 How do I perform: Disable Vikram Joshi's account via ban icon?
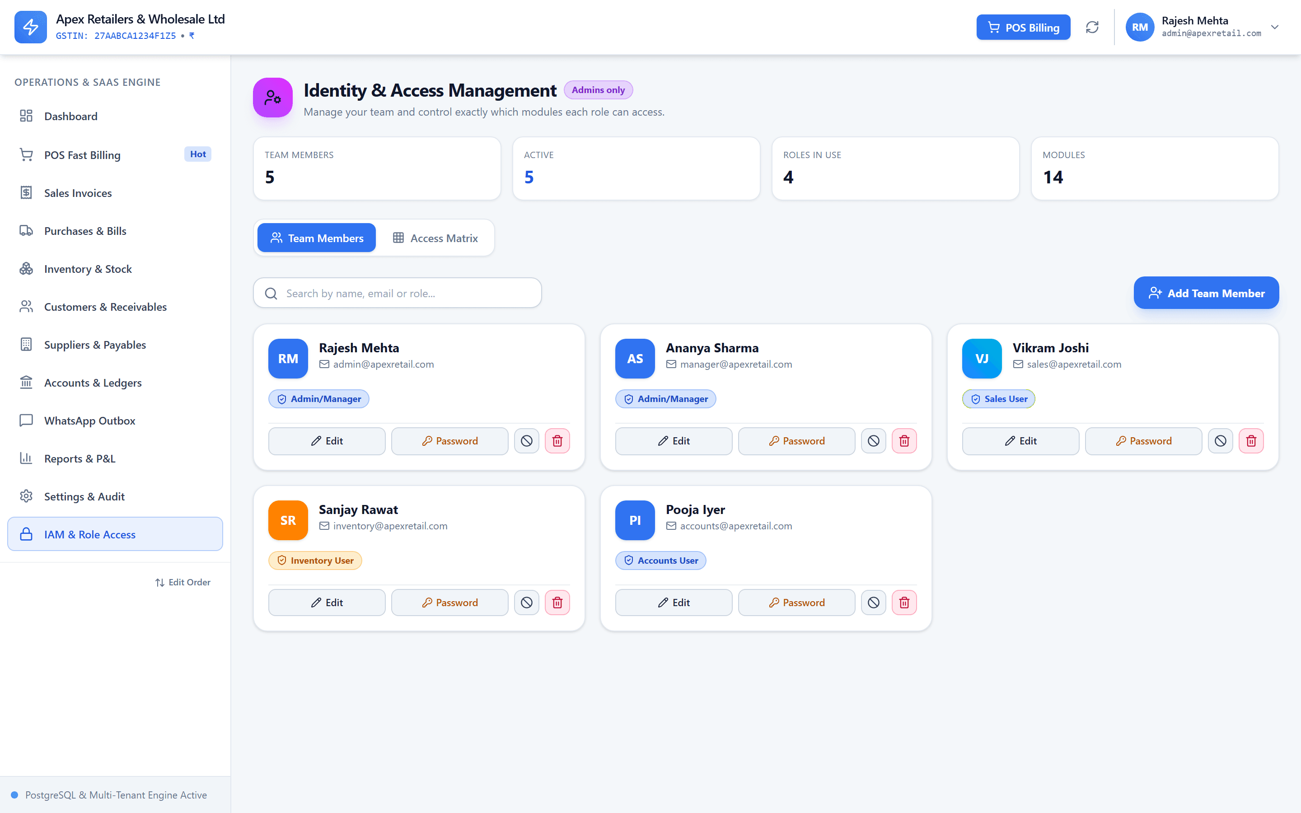(x=1220, y=441)
